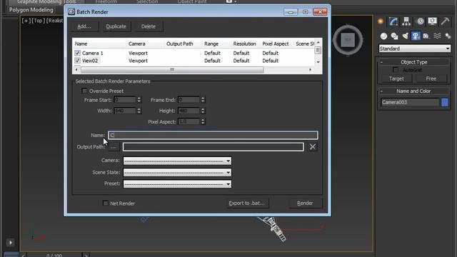This screenshot has width=457, height=257.
Task: Open the Graphite Modeling Tools tab
Action: coord(46,1)
